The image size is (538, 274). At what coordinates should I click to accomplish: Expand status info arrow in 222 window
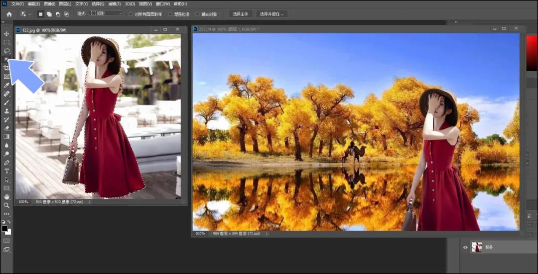[267, 234]
